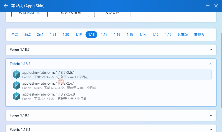The width and height of the screenshot is (222, 132).
Task: Expand the Forge 1.18.1 section
Action: click(x=211, y=115)
